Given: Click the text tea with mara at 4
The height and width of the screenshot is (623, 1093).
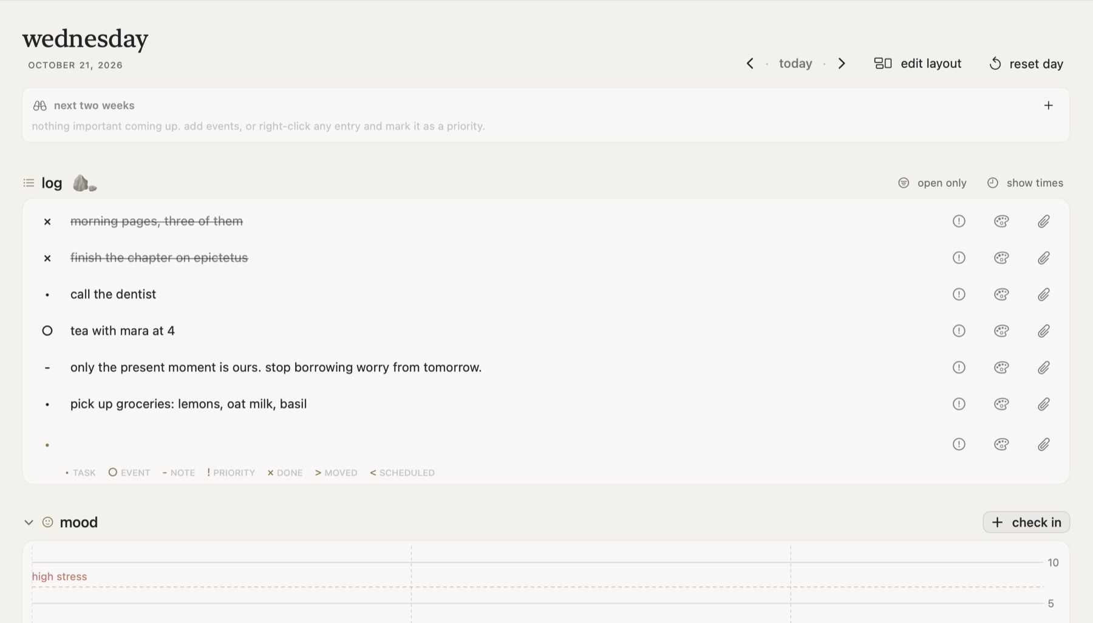Looking at the screenshot, I should (123, 331).
